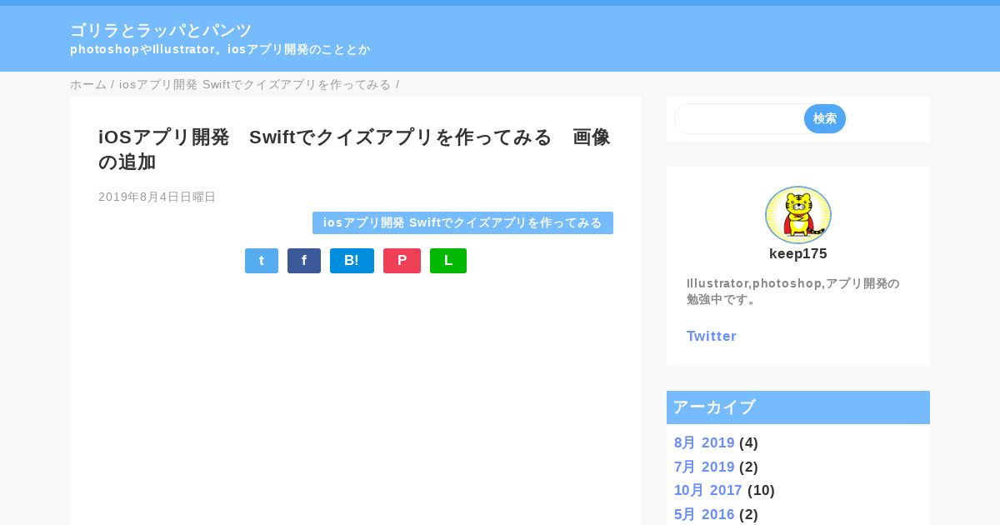This screenshot has width=1000, height=525.
Task: Open archive 7月 2019
Action: (x=704, y=467)
